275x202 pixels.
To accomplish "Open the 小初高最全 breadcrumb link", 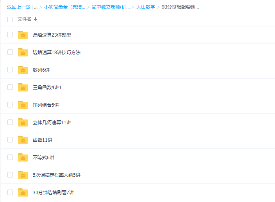I will pos(64,7).
